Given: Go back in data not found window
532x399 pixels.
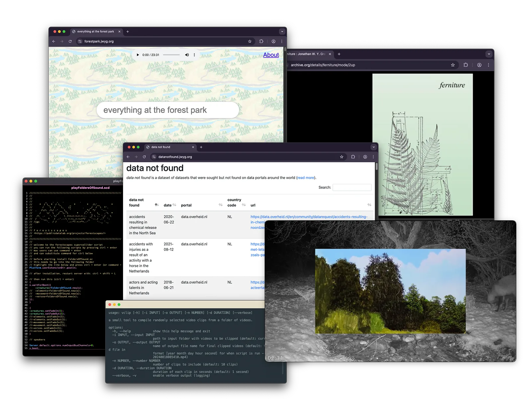Looking at the screenshot, I should click(128, 157).
